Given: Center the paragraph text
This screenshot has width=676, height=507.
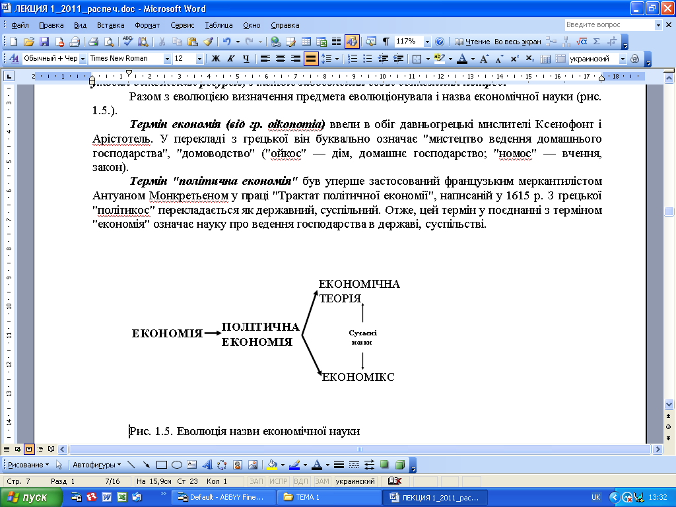Looking at the screenshot, I should coord(280,59).
